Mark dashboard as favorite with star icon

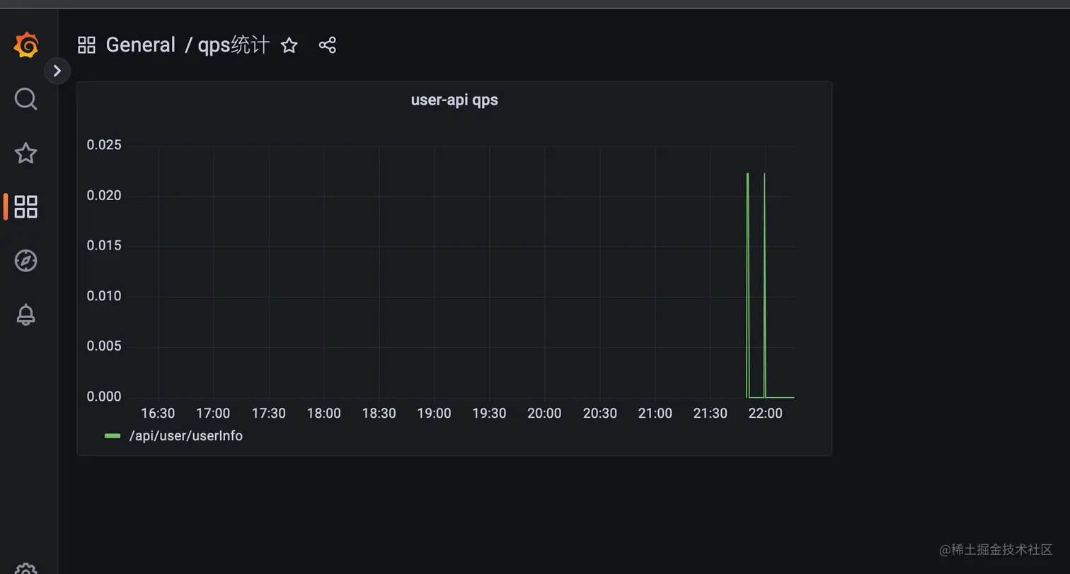click(x=289, y=45)
